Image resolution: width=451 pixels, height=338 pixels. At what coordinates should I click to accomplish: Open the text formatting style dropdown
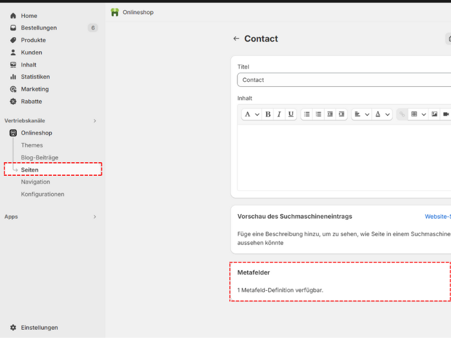coord(251,114)
